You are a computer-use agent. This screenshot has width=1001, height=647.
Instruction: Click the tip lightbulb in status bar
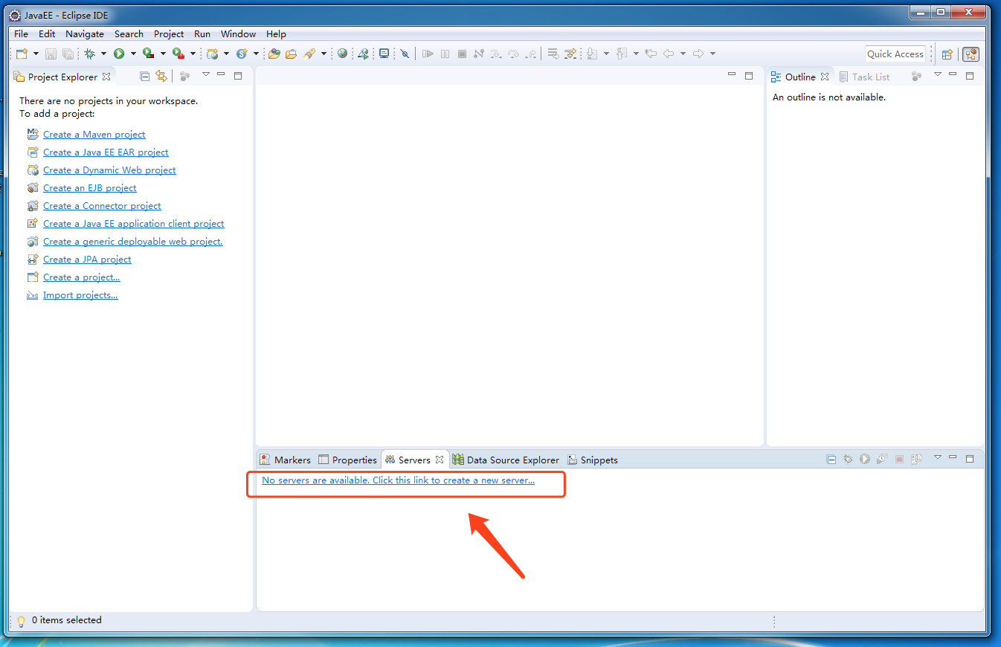pos(21,621)
